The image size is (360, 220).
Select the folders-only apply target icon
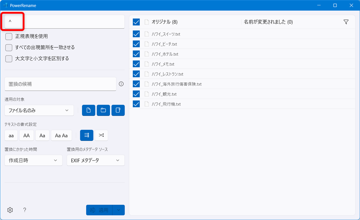click(103, 110)
